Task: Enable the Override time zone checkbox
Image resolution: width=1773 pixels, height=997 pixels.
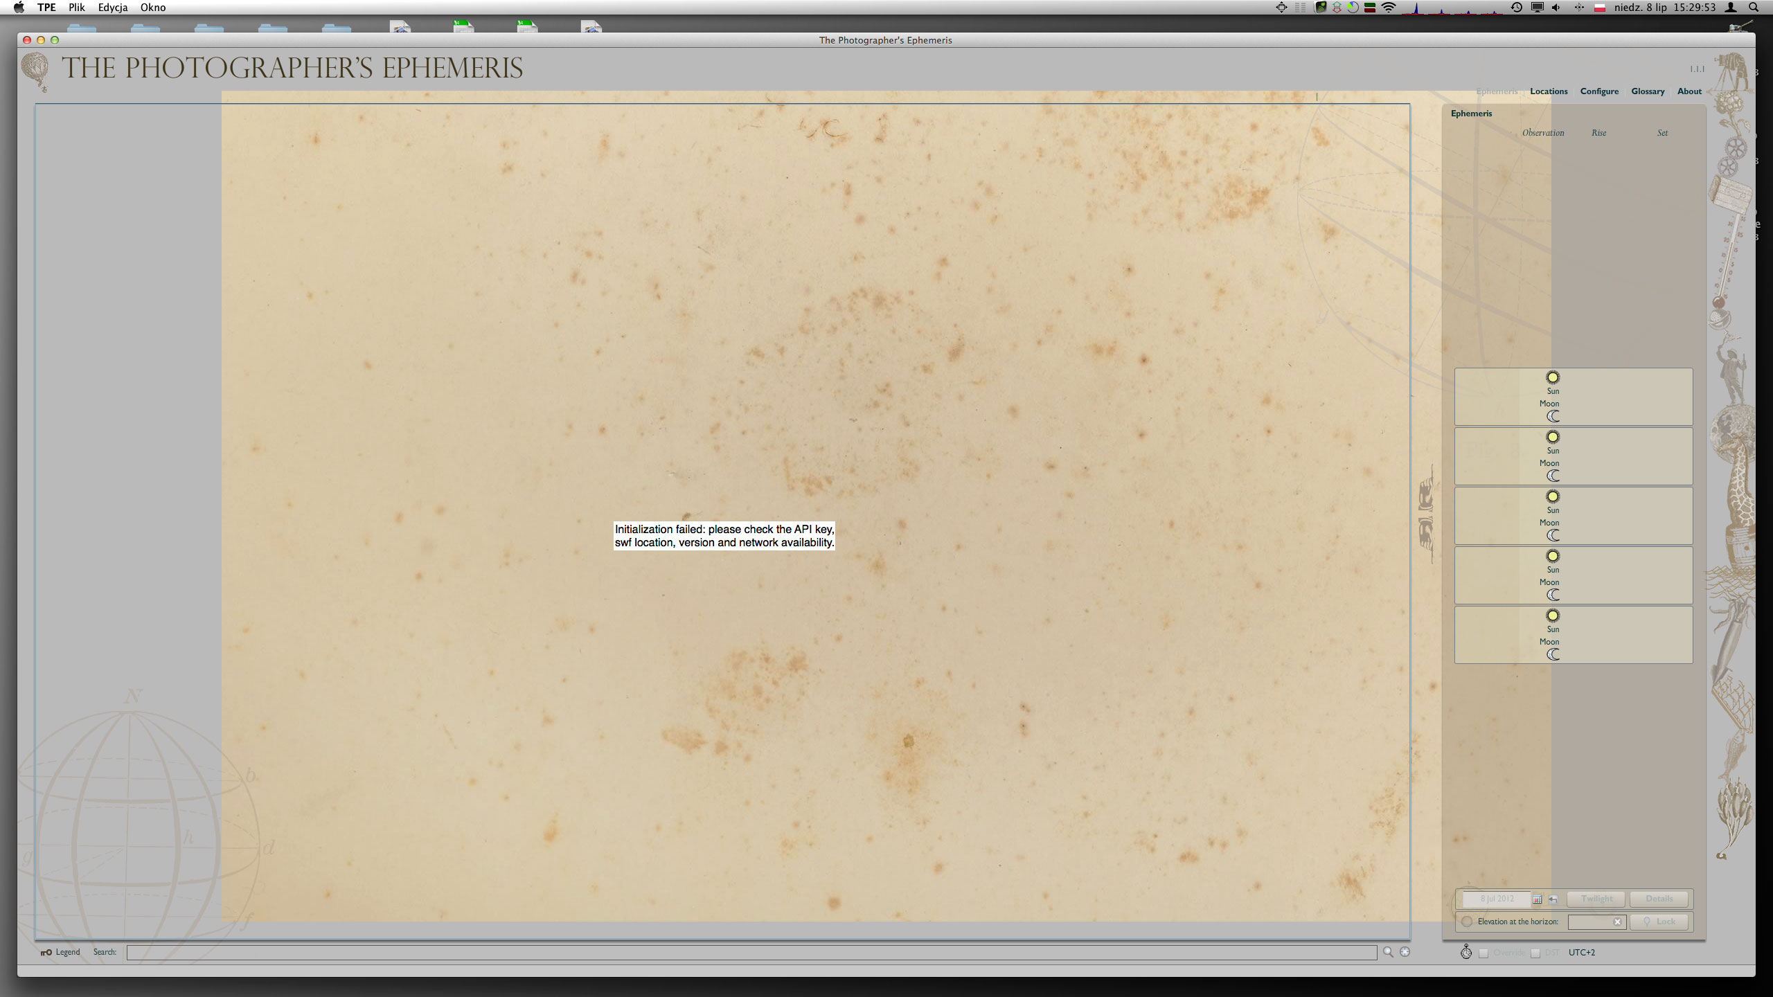Action: pyautogui.click(x=1484, y=953)
